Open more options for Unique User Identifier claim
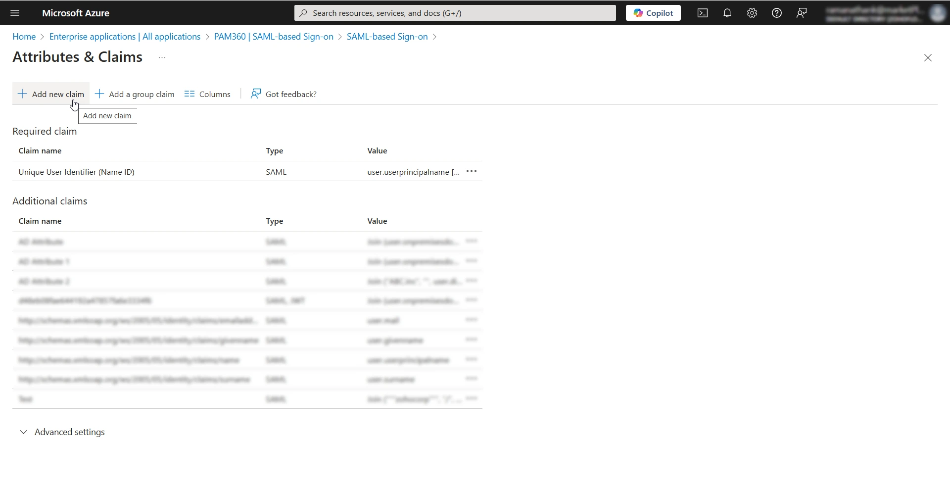The height and width of the screenshot is (490, 950). (471, 171)
